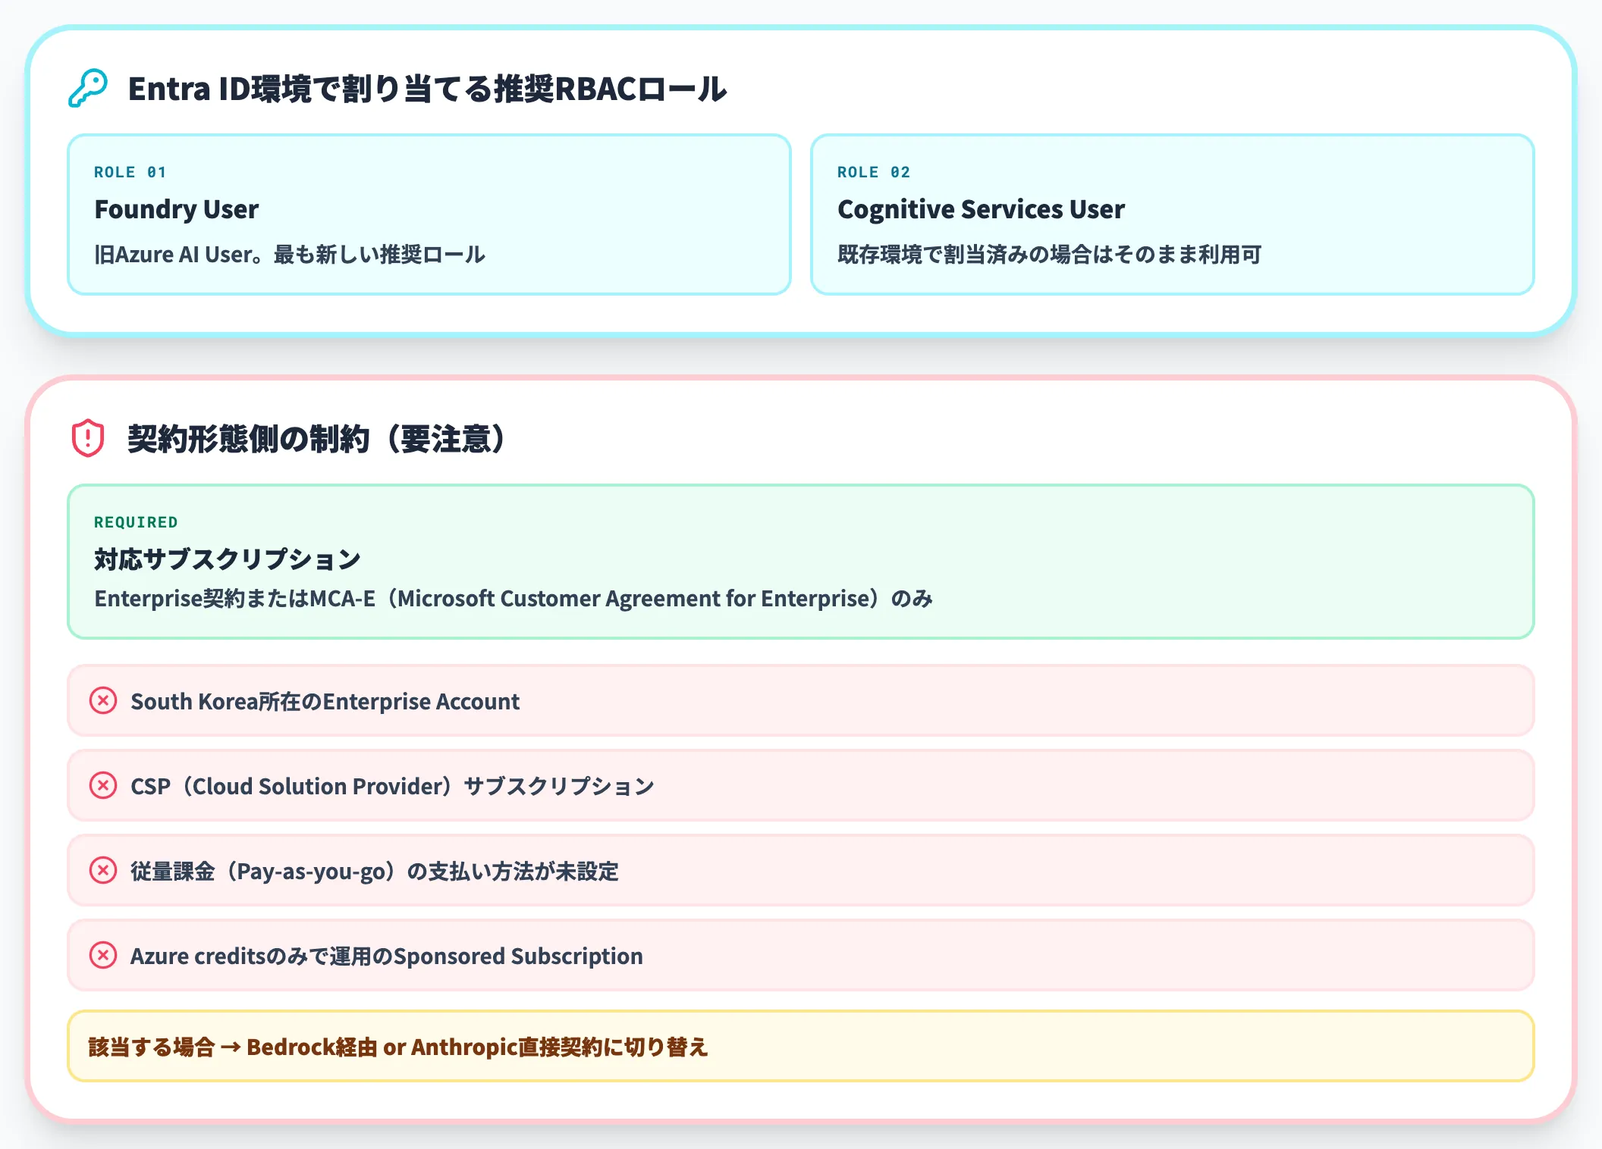The width and height of the screenshot is (1602, 1149).
Task: Click the CSP Cloud Solution Provider row
Action: tap(801, 785)
